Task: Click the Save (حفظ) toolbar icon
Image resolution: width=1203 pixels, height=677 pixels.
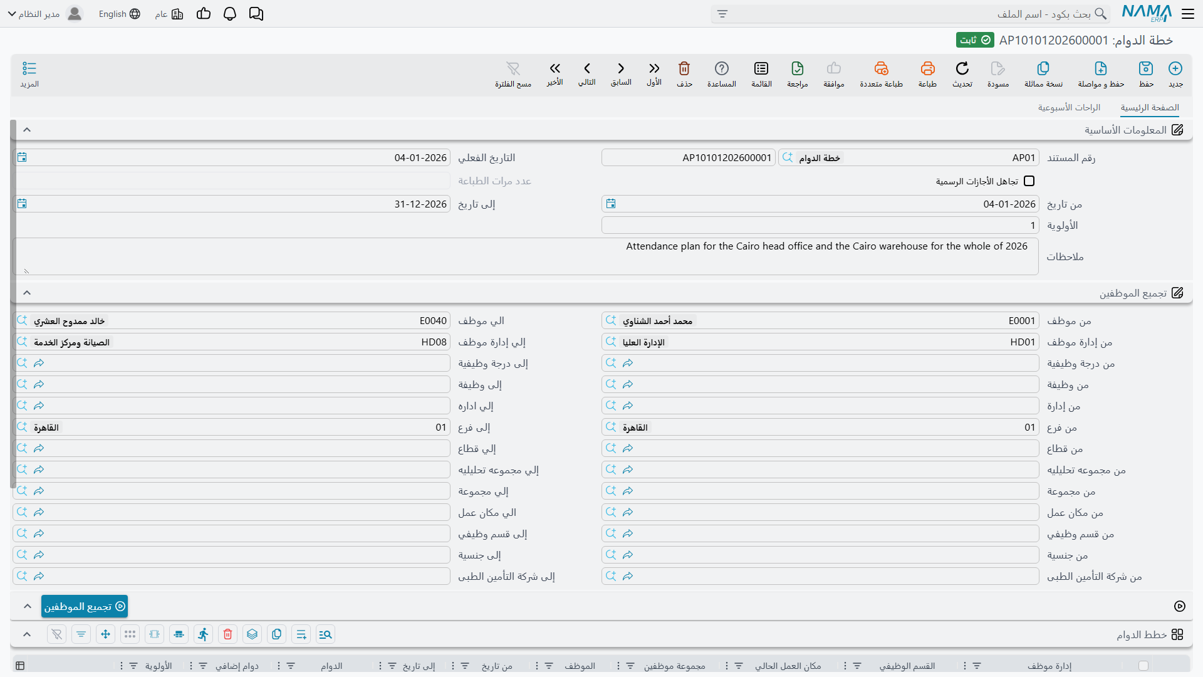Action: coord(1146,68)
